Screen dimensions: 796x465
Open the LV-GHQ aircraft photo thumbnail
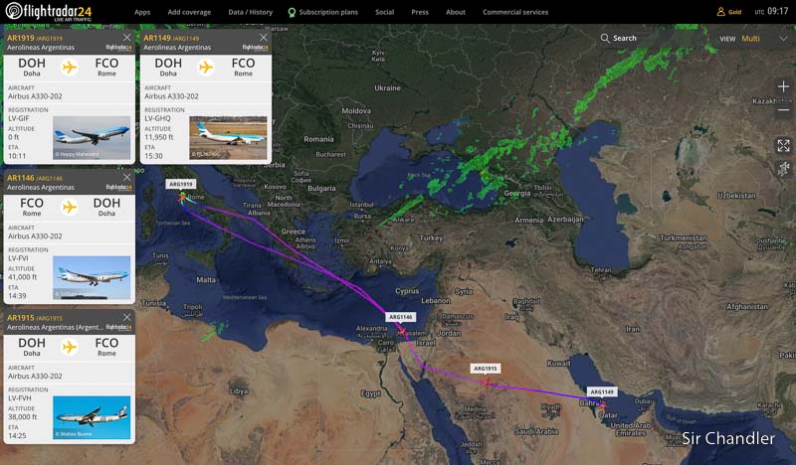228,137
